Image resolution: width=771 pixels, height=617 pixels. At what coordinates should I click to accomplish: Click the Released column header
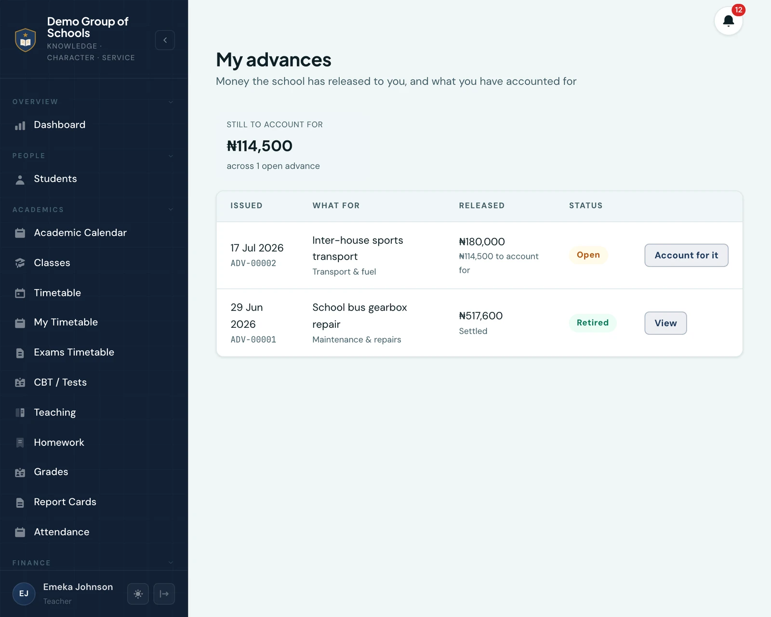pyautogui.click(x=482, y=205)
